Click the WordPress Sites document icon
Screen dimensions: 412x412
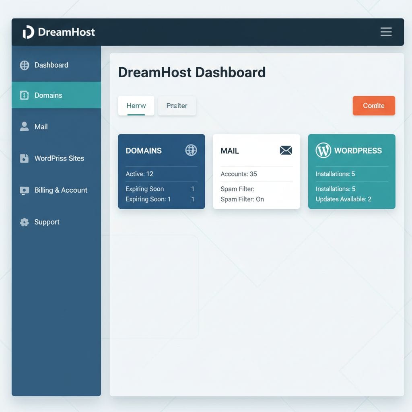tap(25, 158)
